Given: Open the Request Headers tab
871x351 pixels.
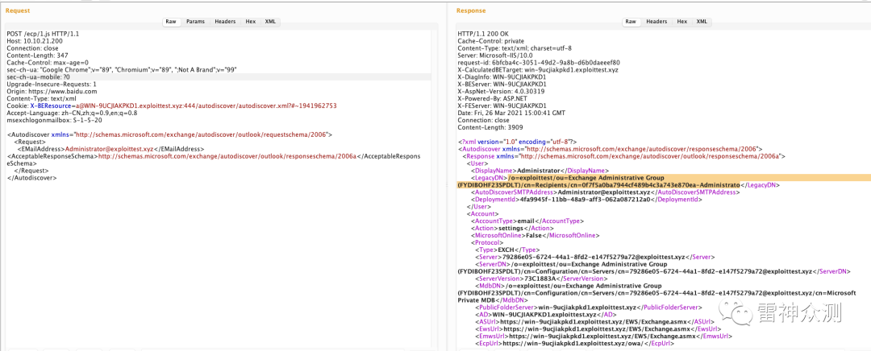Looking at the screenshot, I should (x=225, y=22).
